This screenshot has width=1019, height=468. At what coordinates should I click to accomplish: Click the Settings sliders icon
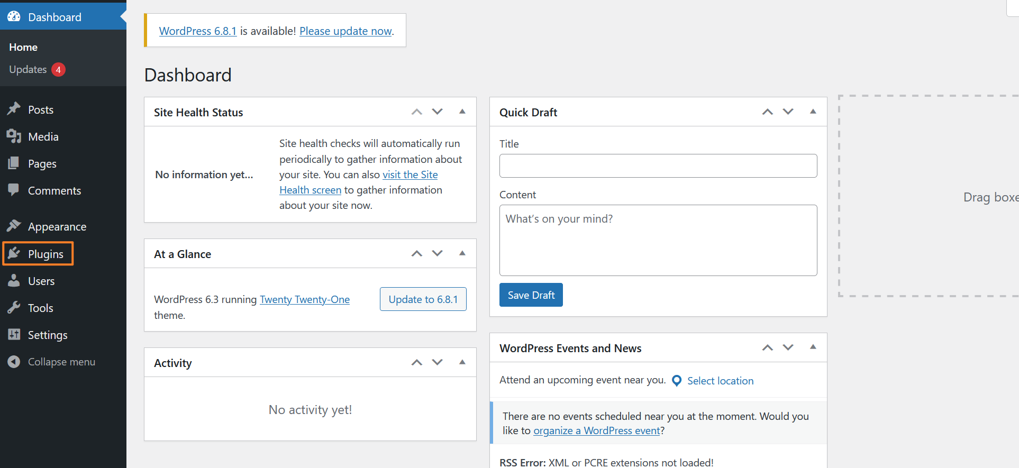point(14,334)
